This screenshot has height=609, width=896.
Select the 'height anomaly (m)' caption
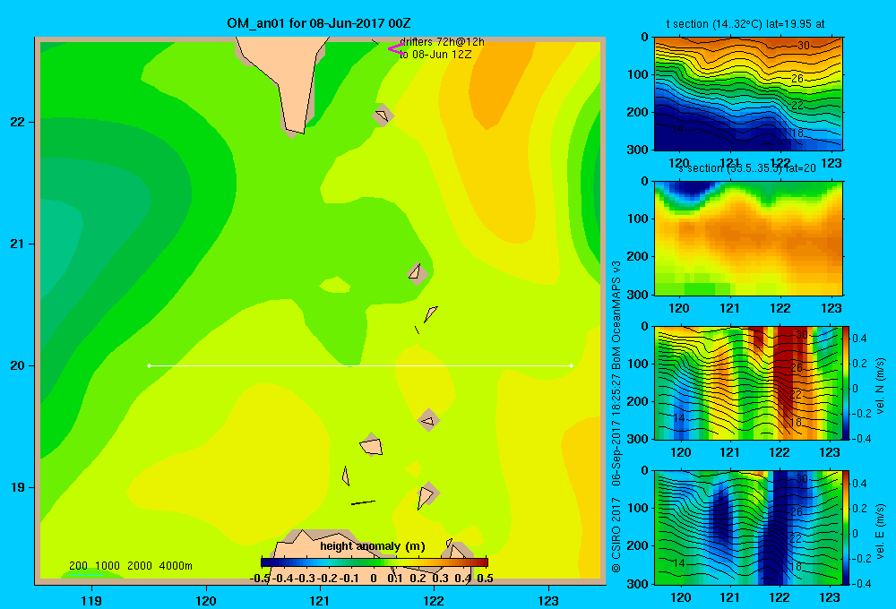click(373, 546)
